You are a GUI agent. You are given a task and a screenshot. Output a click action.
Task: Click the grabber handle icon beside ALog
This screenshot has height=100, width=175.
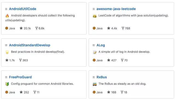94,45
